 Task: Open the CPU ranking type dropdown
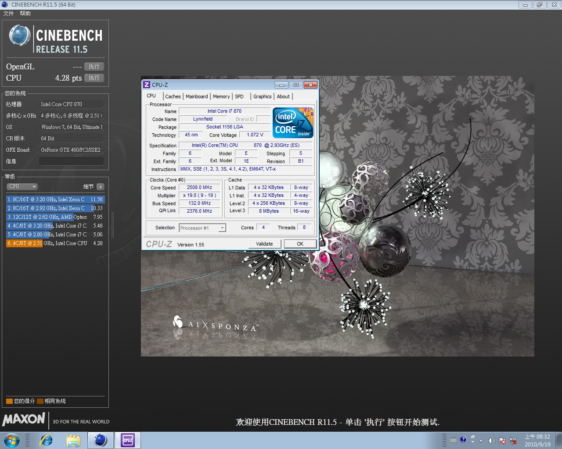click(x=22, y=187)
